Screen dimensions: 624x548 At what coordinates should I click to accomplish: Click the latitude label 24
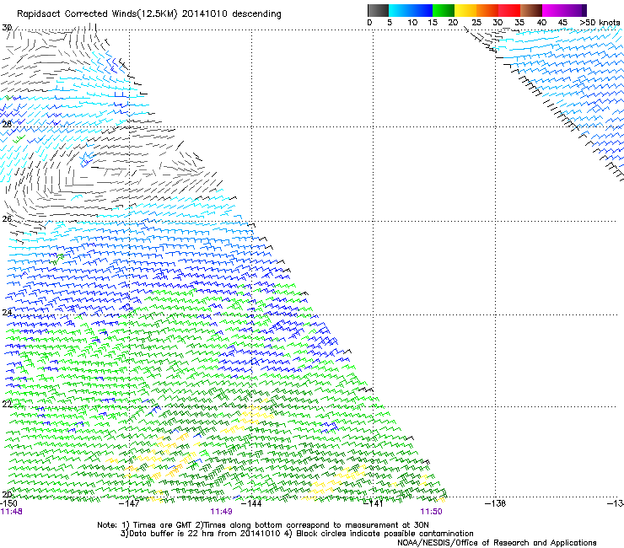coord(7,313)
